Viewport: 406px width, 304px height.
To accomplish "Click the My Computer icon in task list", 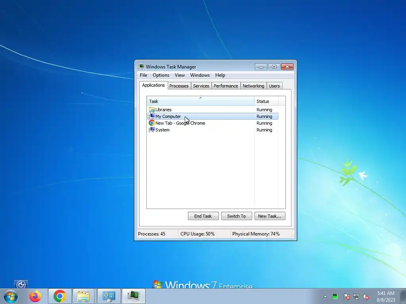I will coord(152,116).
